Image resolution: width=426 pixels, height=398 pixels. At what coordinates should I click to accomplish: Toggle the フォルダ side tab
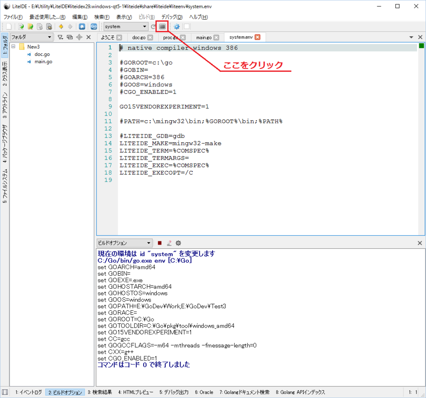5,45
